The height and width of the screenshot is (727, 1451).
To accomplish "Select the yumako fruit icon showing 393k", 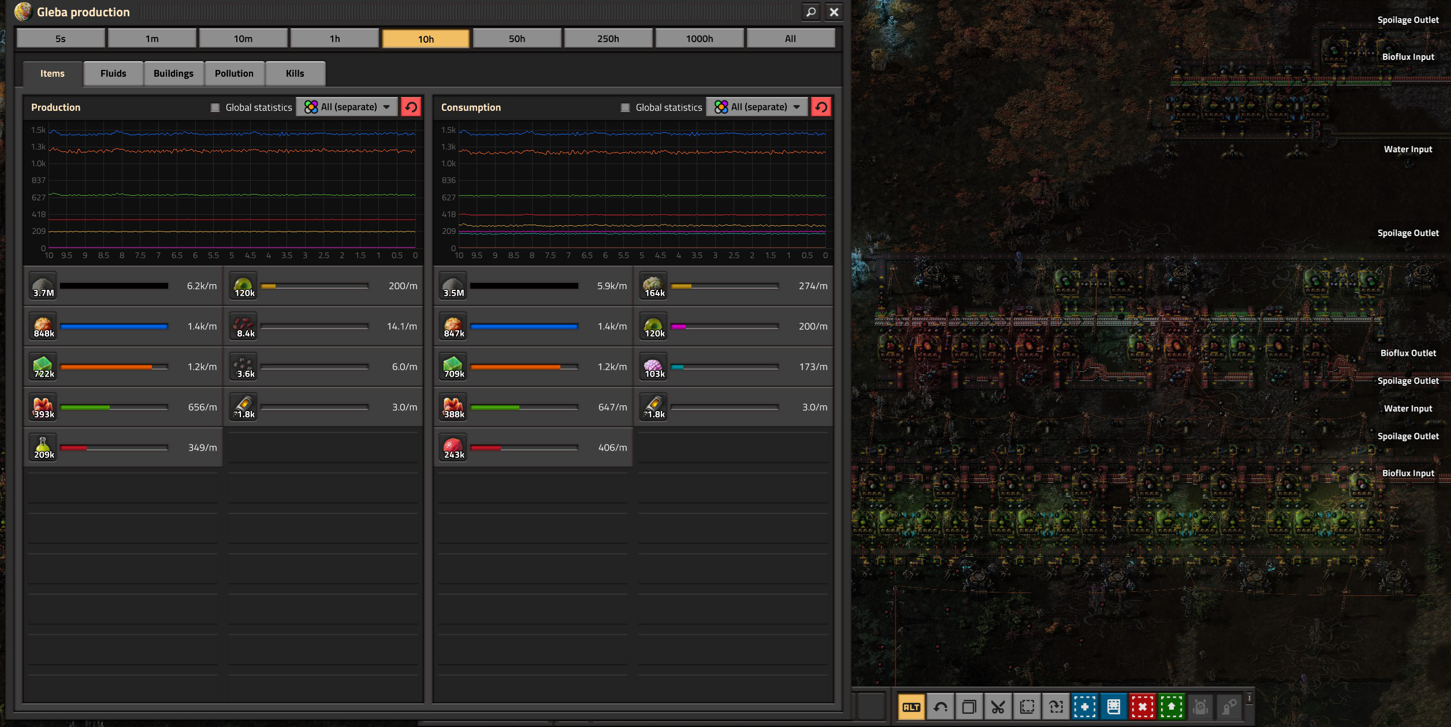I will 43,407.
